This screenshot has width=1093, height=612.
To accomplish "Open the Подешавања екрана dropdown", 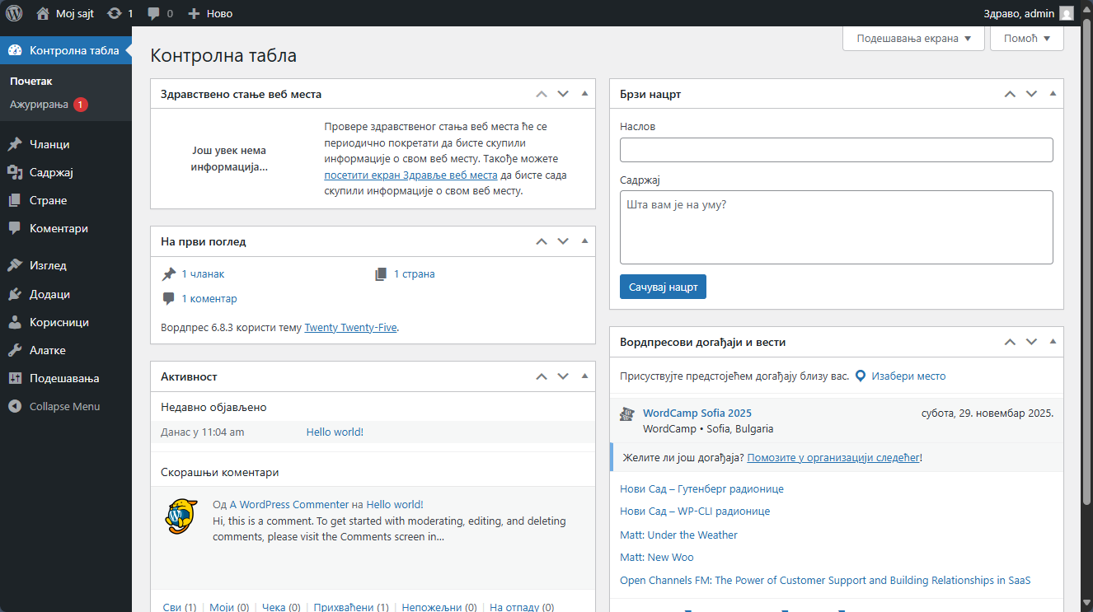I will point(912,38).
